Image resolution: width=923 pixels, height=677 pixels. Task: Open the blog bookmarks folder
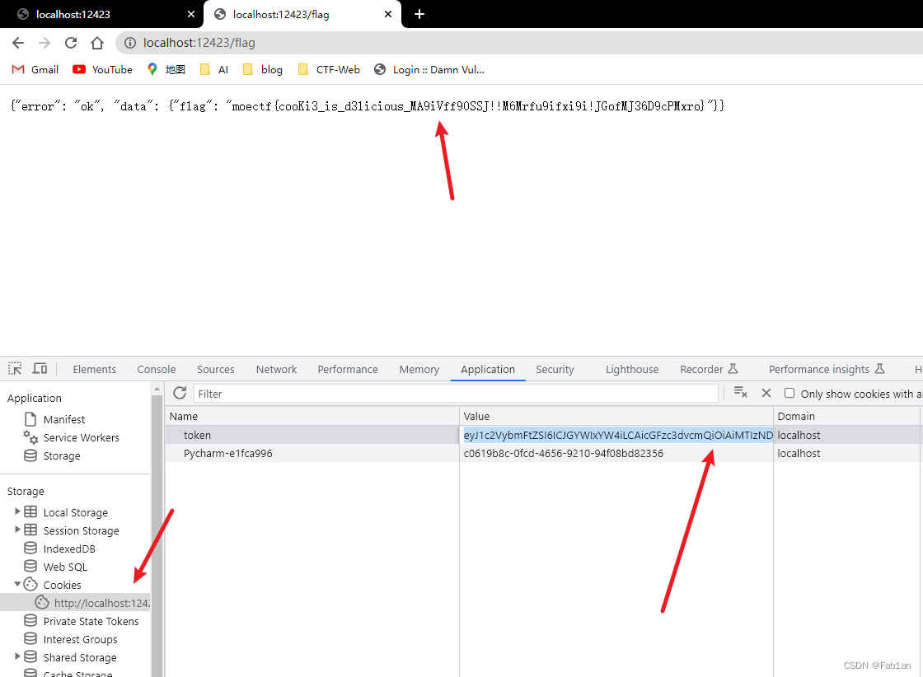click(263, 69)
